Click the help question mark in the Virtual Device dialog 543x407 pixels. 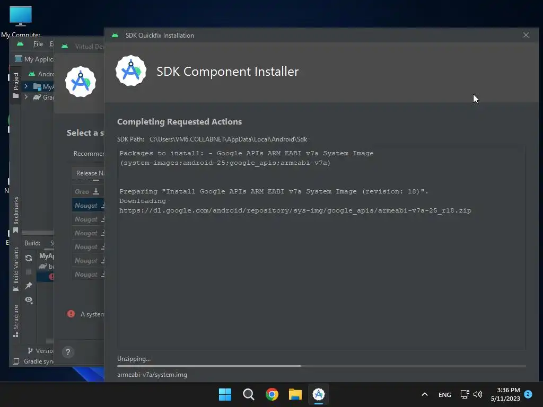click(x=68, y=352)
